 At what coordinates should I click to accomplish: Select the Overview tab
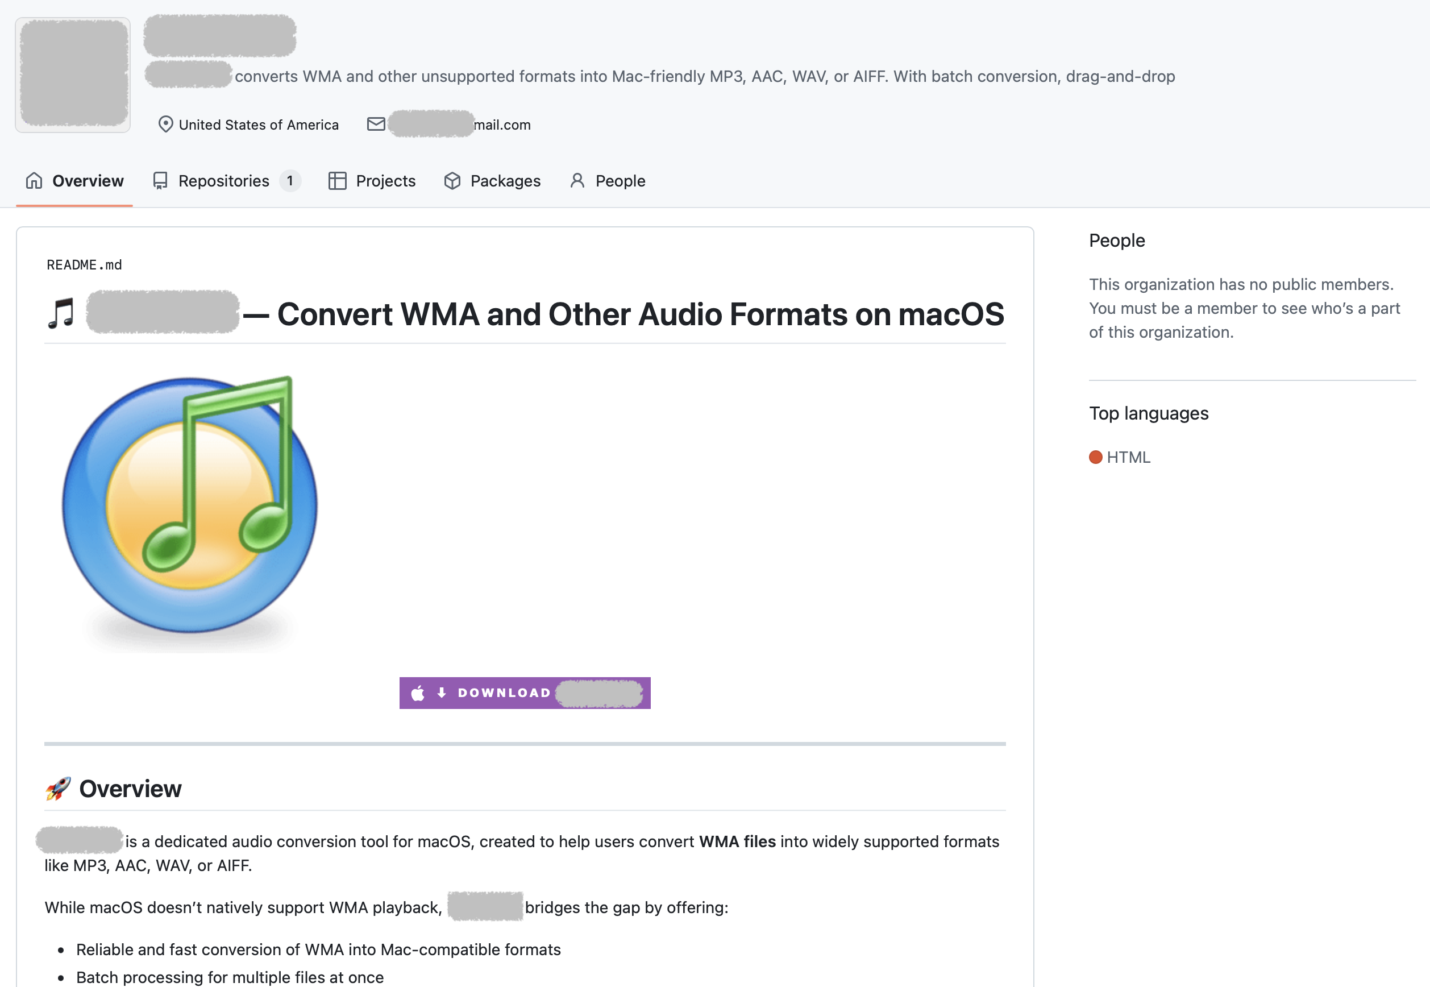point(88,181)
